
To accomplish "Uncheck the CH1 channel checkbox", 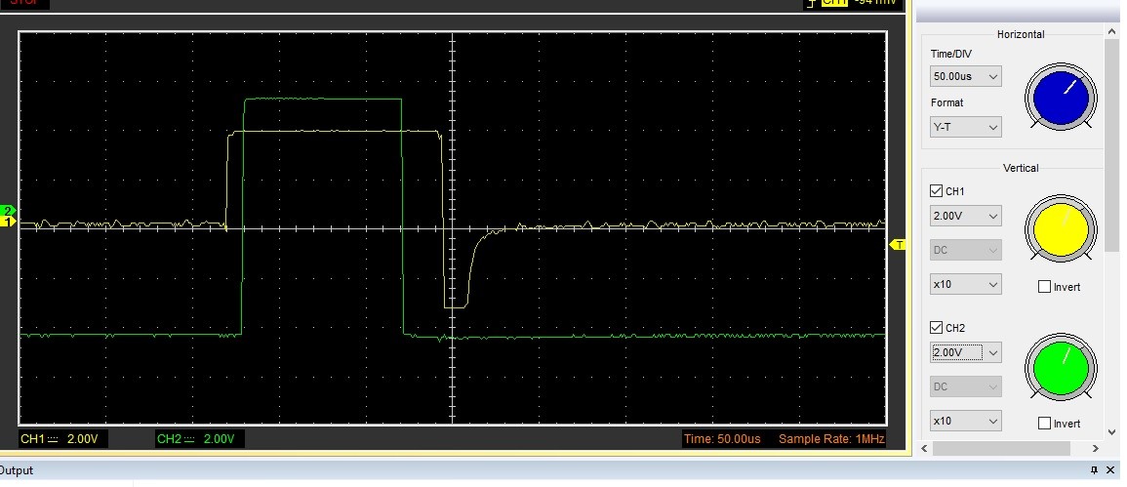I will (x=937, y=191).
